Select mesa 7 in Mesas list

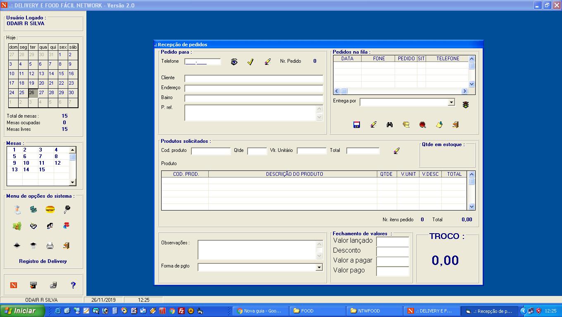click(40, 156)
